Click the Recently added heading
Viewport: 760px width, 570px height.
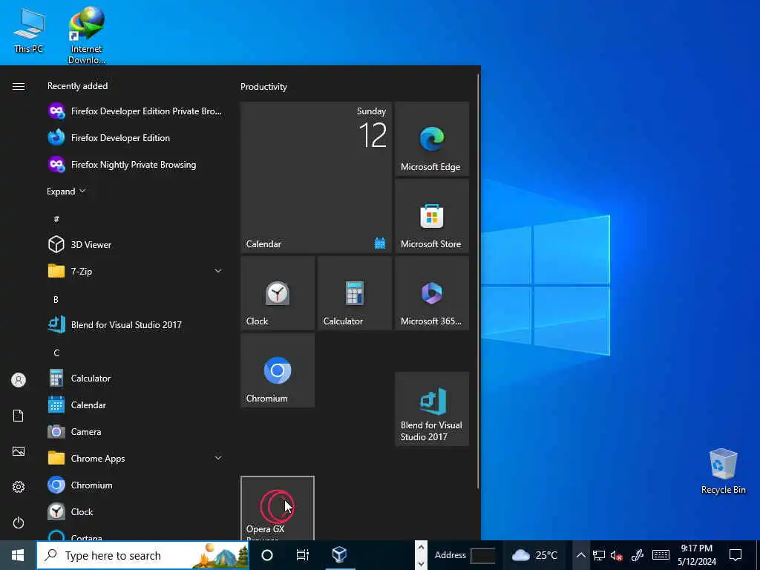77,86
